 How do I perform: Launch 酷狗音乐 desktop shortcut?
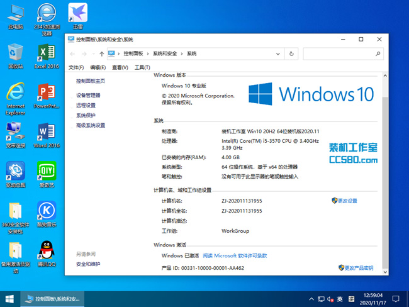click(x=47, y=215)
